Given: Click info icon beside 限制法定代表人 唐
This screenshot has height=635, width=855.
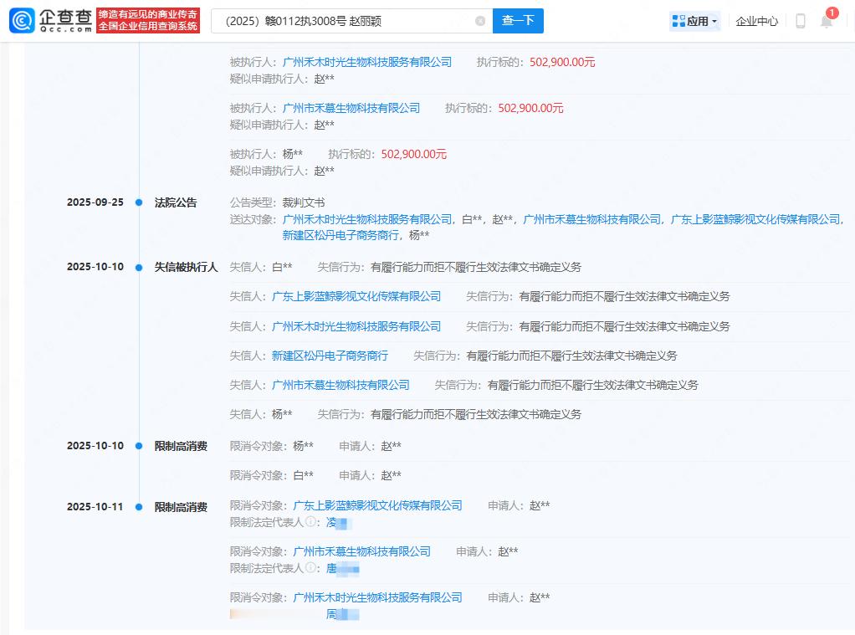Looking at the screenshot, I should 310,567.
